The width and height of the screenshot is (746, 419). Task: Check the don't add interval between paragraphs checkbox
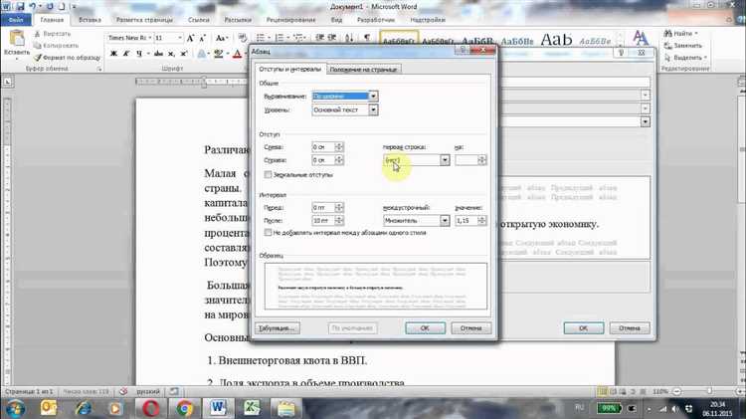click(x=268, y=232)
